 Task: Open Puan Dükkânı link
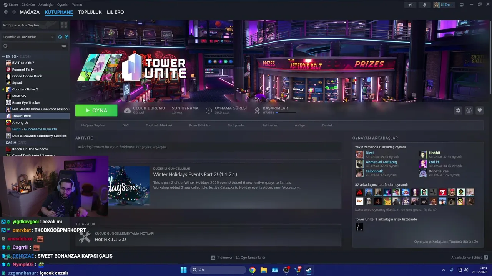pos(199,125)
